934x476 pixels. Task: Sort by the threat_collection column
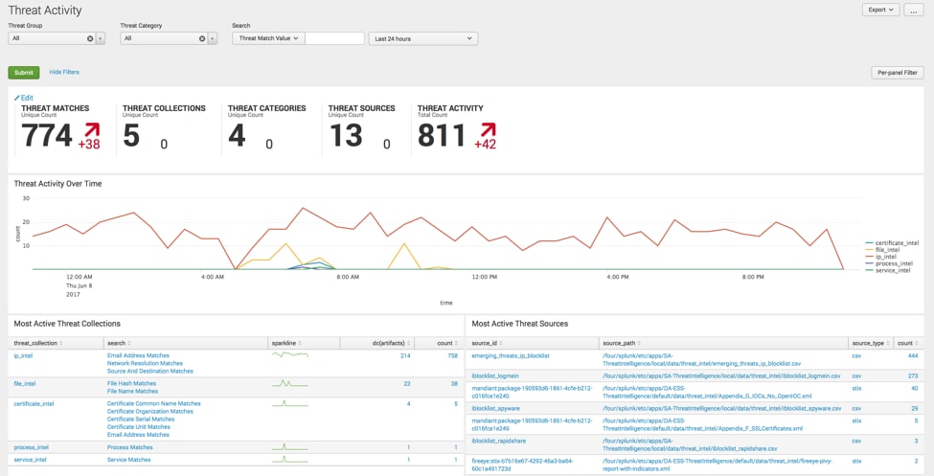34,342
